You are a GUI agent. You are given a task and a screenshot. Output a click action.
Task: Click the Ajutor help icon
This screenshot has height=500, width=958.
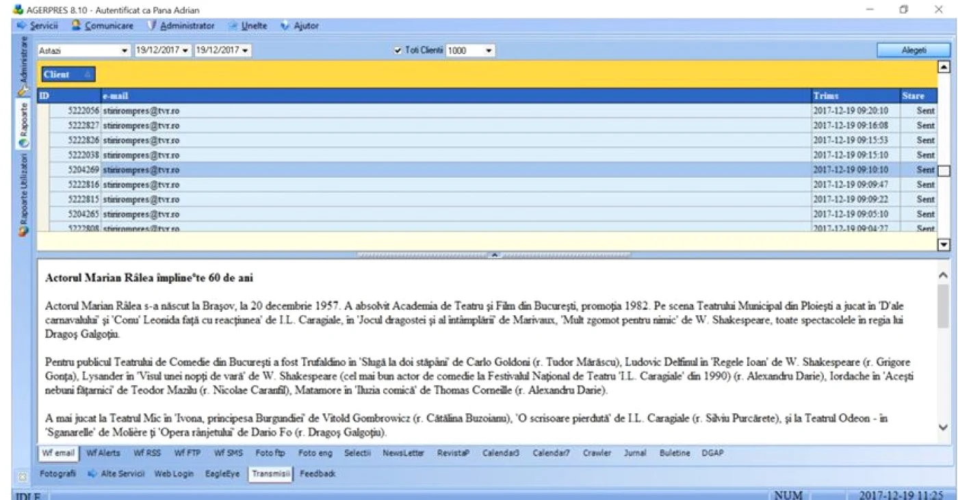(x=285, y=26)
